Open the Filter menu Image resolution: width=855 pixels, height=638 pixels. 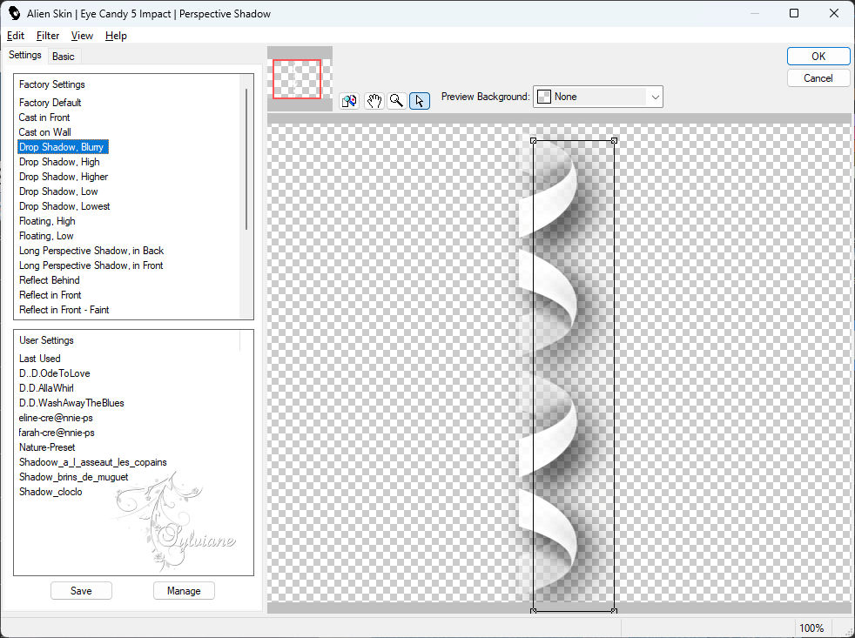(x=47, y=36)
